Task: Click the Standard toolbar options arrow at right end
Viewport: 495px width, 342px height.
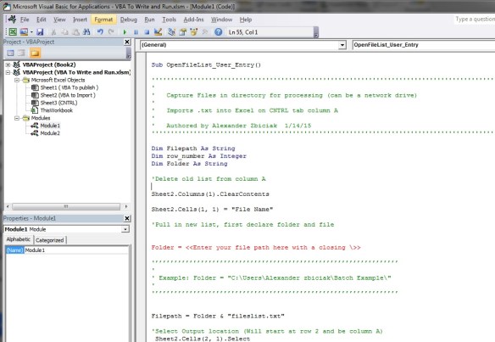Action: [x=316, y=32]
